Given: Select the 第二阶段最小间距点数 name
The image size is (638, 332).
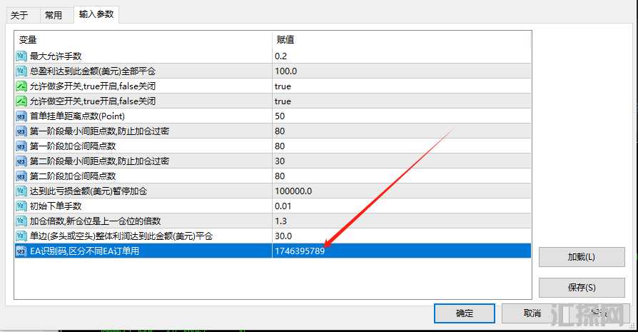Looking at the screenshot, I should tap(99, 161).
